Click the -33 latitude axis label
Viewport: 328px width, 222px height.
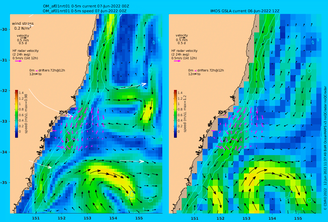tap(3, 122)
